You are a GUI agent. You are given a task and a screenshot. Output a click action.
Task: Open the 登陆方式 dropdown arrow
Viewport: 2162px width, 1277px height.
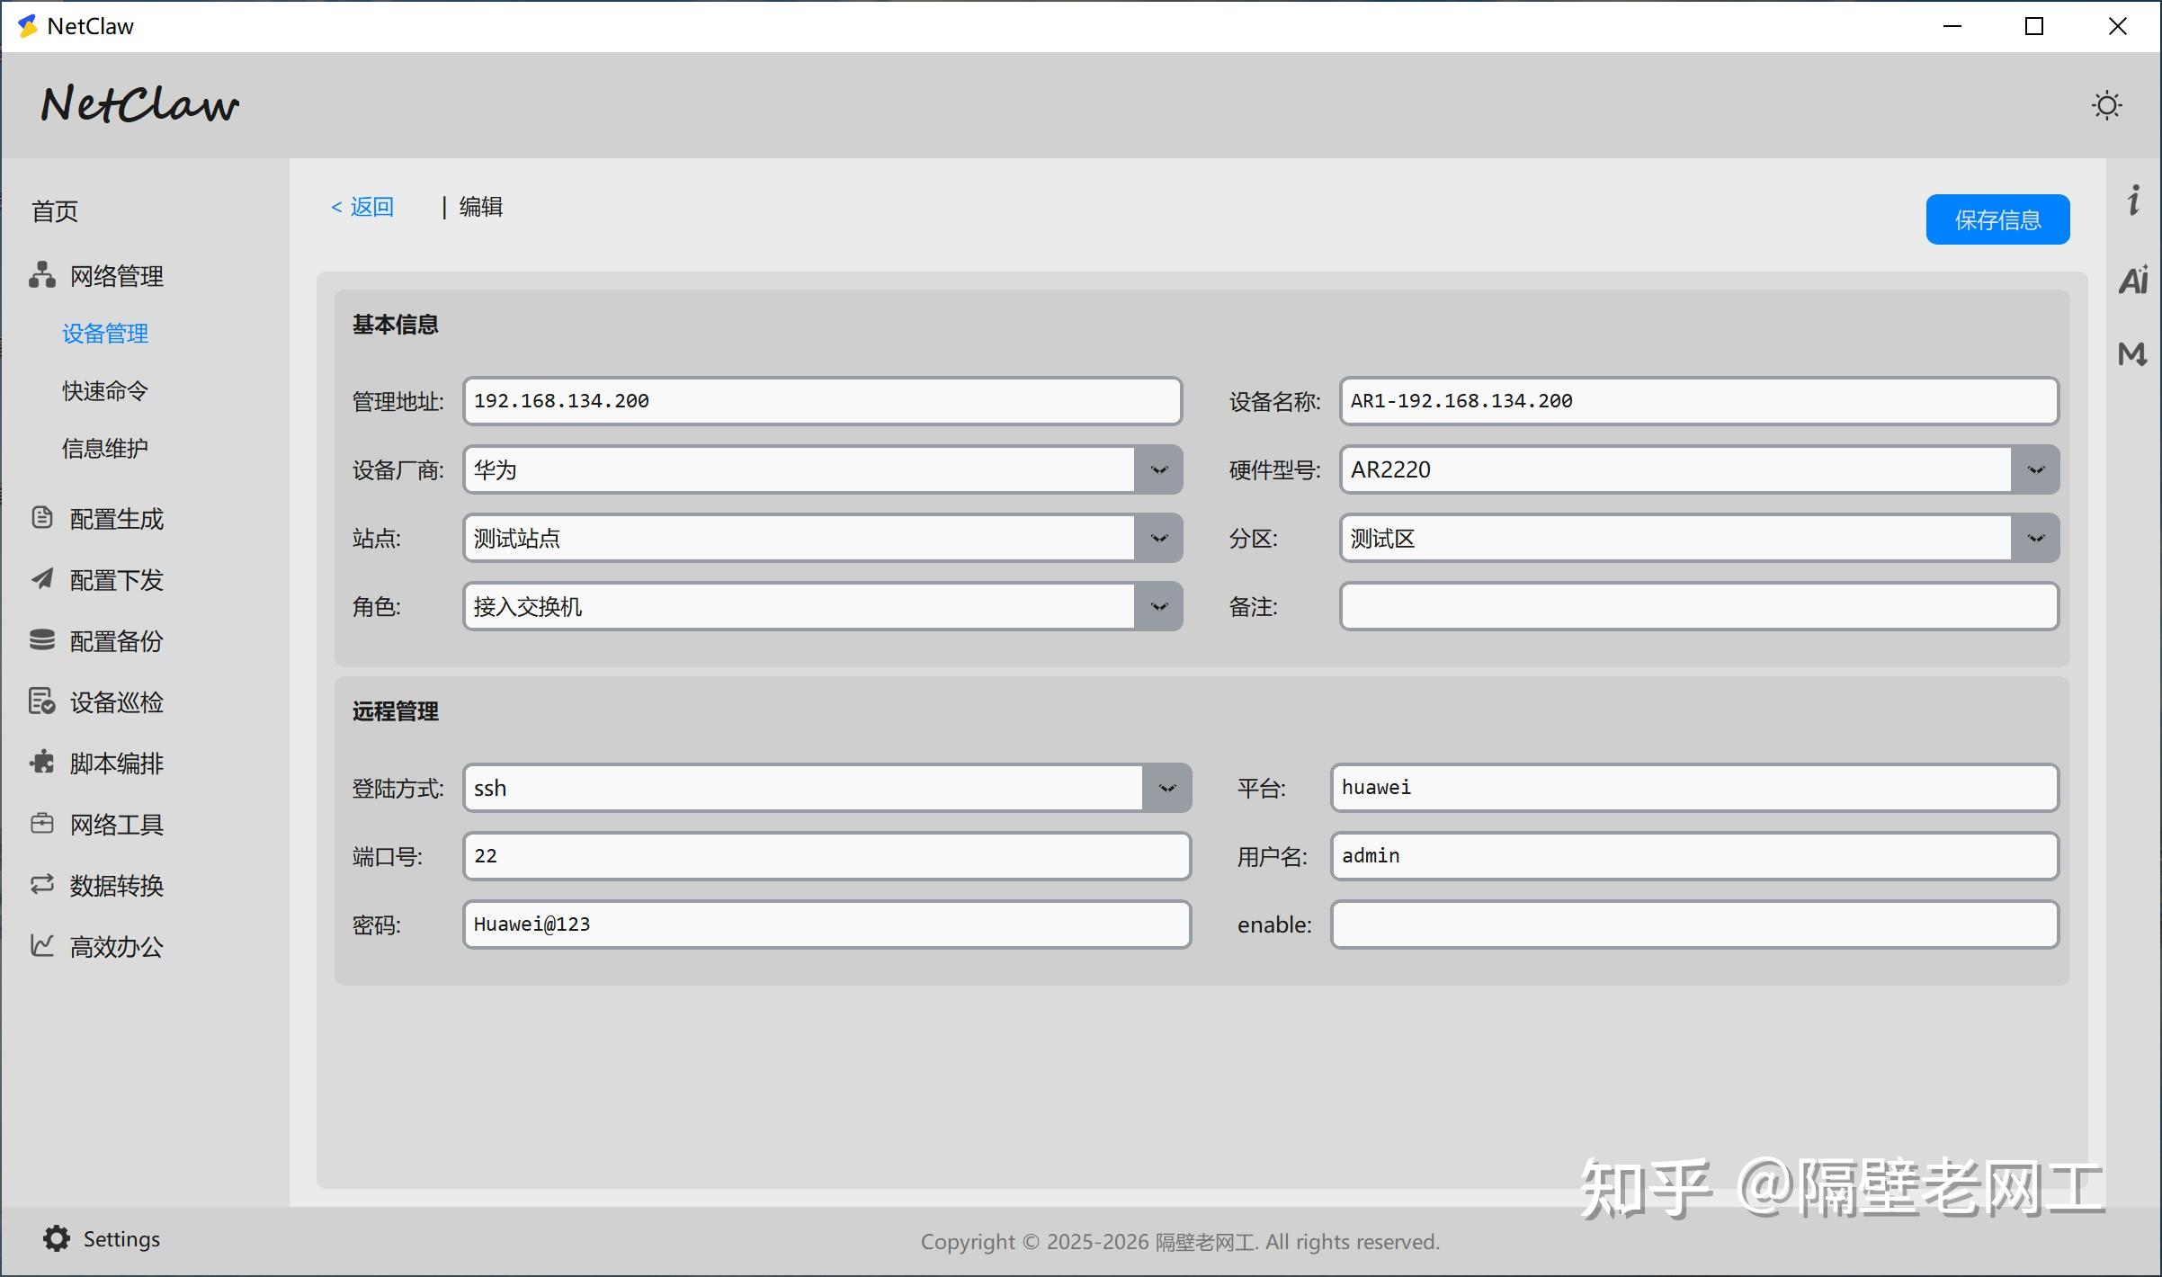tap(1166, 788)
